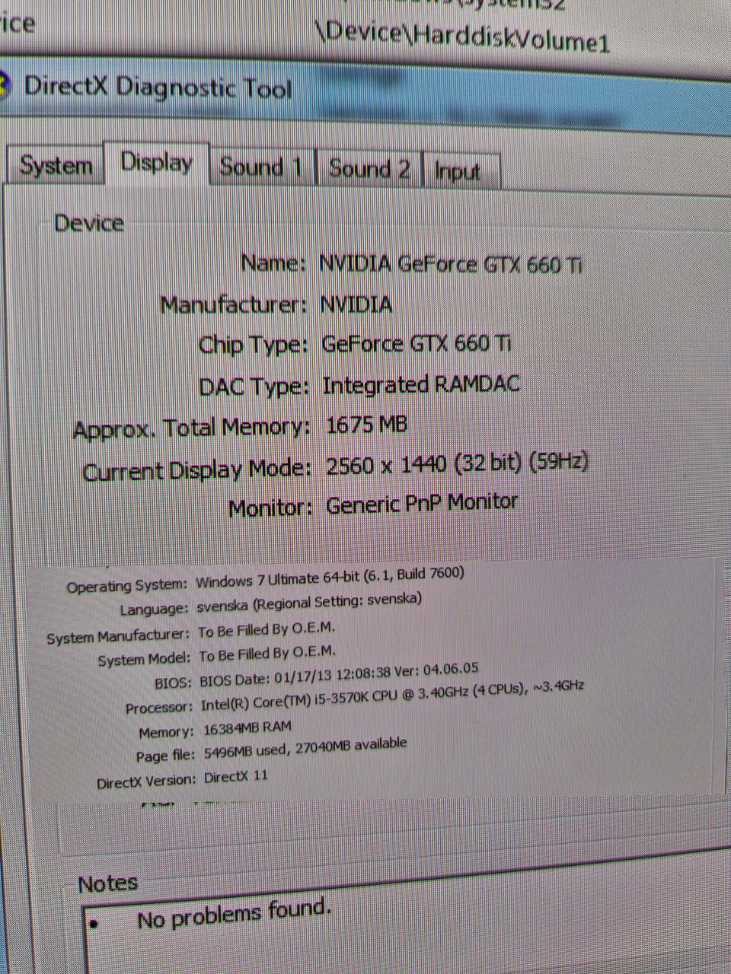Open the Sound 2 tab
The image size is (731, 974).
tap(369, 168)
